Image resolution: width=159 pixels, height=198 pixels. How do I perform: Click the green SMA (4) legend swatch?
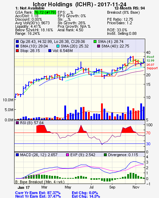click(95, 41)
